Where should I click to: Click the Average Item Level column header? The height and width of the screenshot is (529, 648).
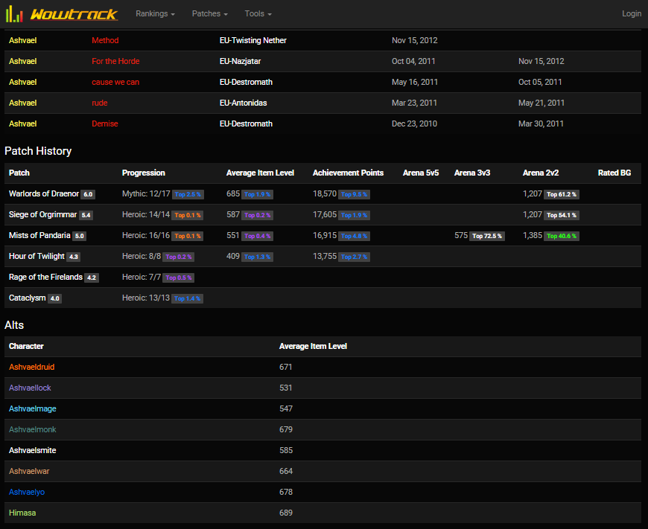pyautogui.click(x=260, y=173)
